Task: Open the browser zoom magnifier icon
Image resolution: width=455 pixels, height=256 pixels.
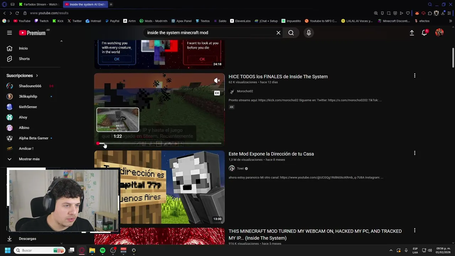Action: 376,13
